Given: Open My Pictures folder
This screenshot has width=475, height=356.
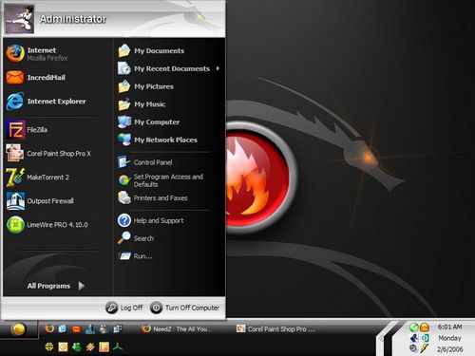Looking at the screenshot, I should [145, 86].
